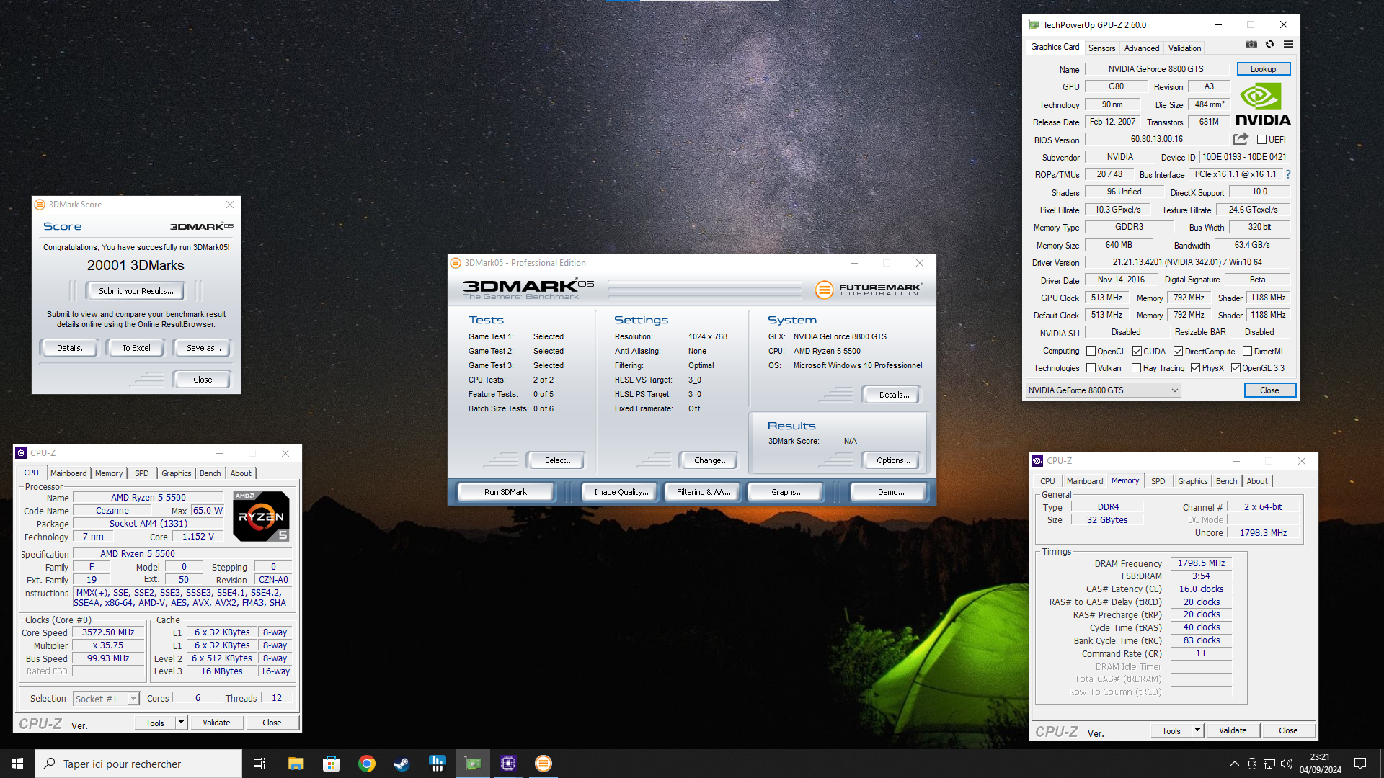Click the Save as button in 3DMark Score

click(203, 348)
